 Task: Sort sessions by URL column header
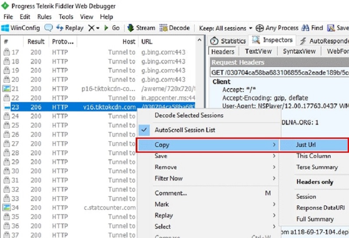coord(167,41)
